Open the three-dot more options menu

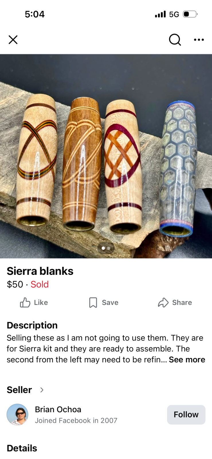[199, 40]
